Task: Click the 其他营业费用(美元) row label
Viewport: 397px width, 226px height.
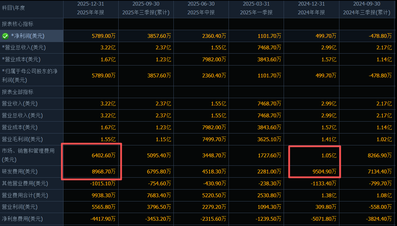Action: point(25,184)
